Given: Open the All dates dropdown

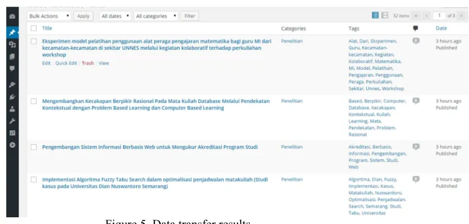Looking at the screenshot, I should point(116,16).
